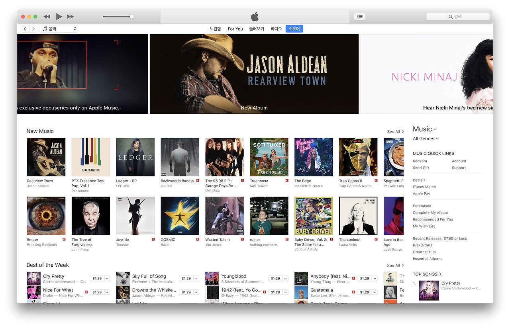Screen dimensions: 510x328
Task: Open the Beats 1 link
Action: click(419, 180)
